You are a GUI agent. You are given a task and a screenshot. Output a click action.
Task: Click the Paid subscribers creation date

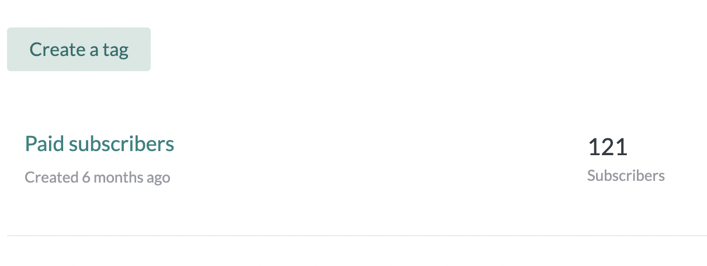pyautogui.click(x=98, y=177)
